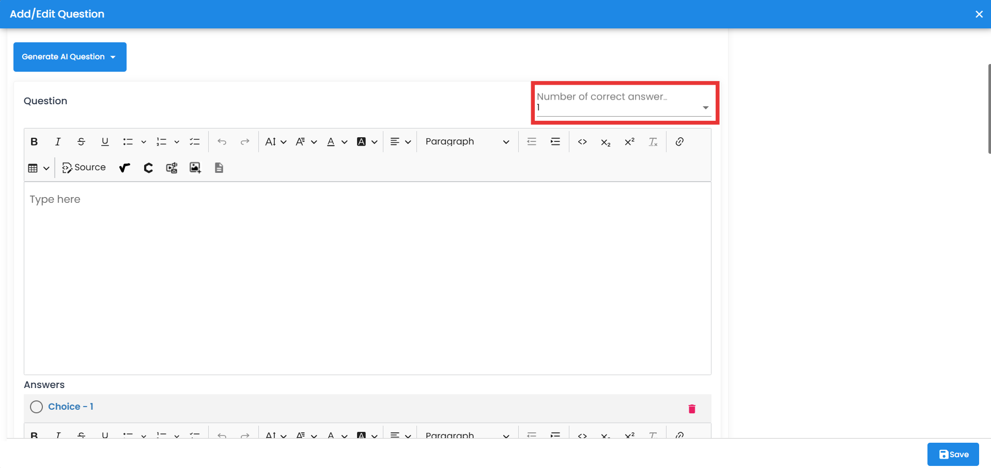Switch Question editor to Source view
Viewport: 991px width, 468px height.
tap(84, 168)
